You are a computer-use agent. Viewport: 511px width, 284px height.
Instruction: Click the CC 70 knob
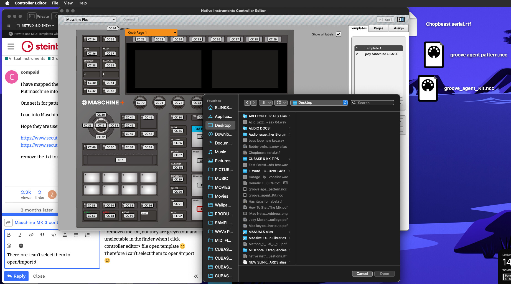click(141, 103)
